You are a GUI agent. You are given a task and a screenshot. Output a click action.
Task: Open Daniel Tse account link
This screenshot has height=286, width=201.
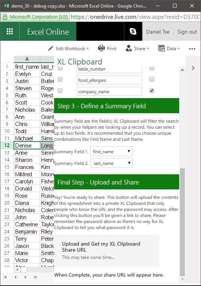click(x=158, y=32)
